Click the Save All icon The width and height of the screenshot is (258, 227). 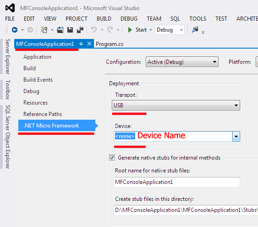click(80, 30)
